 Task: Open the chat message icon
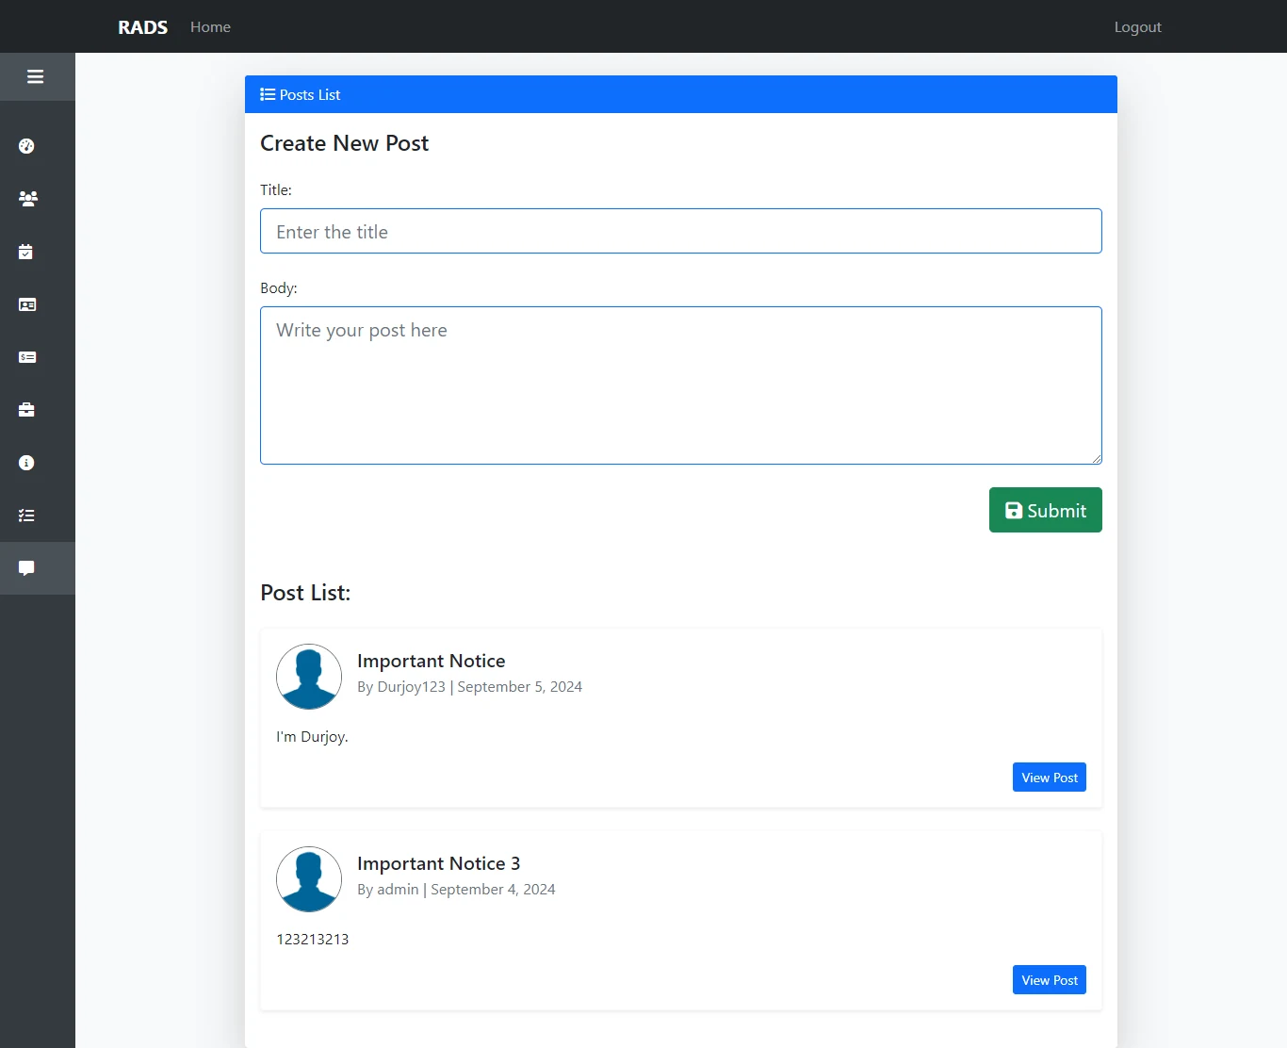(x=26, y=568)
